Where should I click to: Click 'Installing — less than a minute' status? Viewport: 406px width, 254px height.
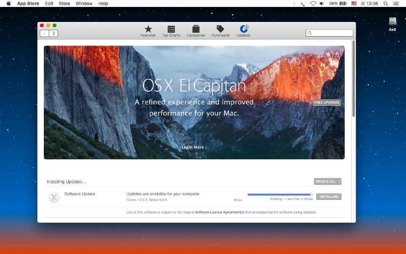(291, 199)
